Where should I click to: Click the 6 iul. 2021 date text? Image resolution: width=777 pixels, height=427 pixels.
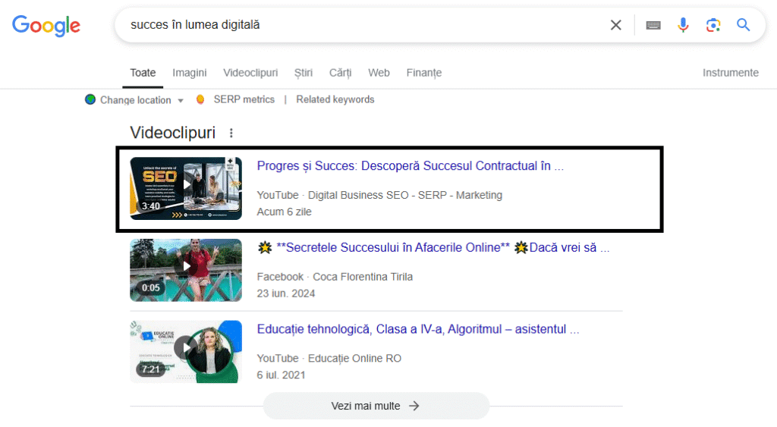click(281, 375)
